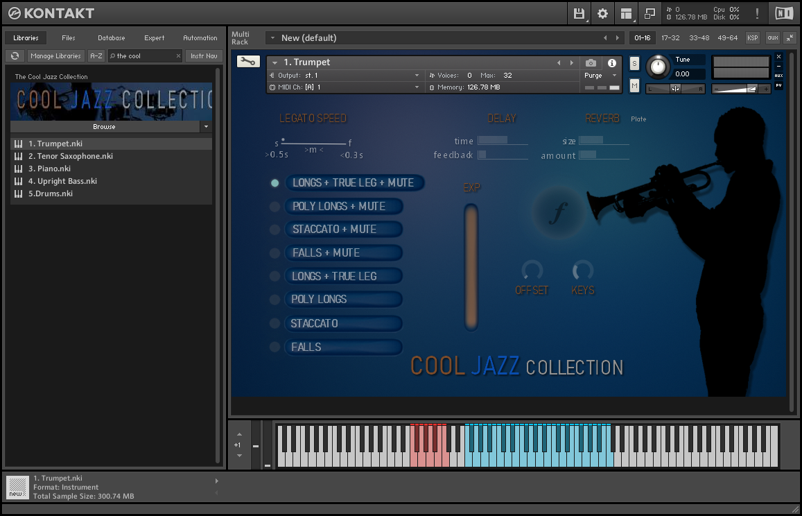Image resolution: width=802 pixels, height=516 pixels.
Task: Click the EXP expression slider
Action: (471, 266)
